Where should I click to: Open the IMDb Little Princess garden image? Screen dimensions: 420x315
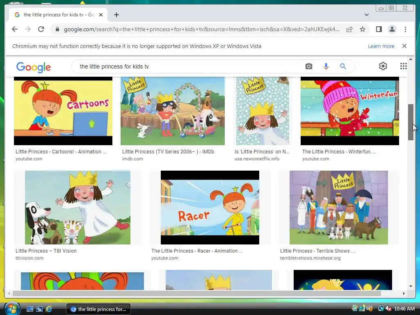[173, 111]
